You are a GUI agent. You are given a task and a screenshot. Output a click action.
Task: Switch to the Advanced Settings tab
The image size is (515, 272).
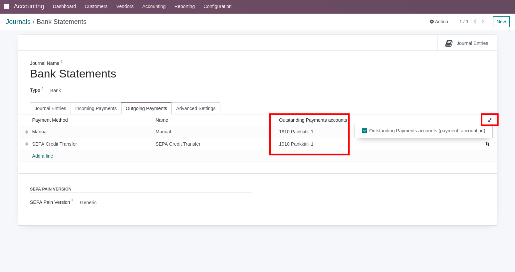196,108
